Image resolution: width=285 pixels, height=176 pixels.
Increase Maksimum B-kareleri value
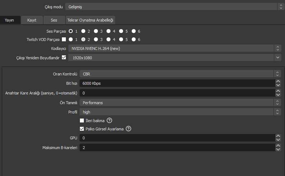[278, 145]
